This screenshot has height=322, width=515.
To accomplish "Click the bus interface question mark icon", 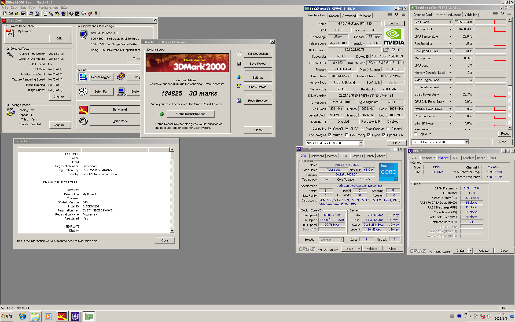I will (x=403, y=63).
